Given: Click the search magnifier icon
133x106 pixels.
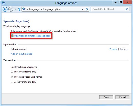Looking at the screenshot, I should 127,9.
